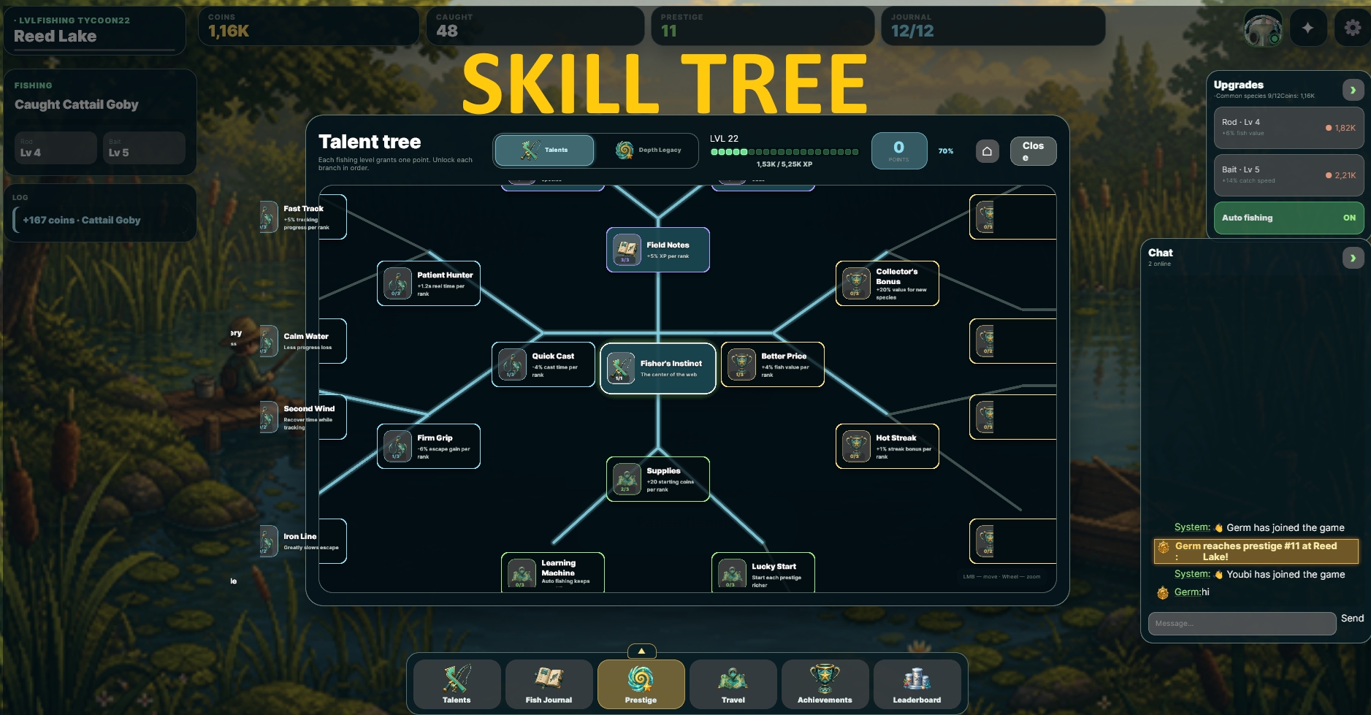This screenshot has height=715, width=1371.
Task: Open Achievements from bottom navigation
Action: click(825, 684)
